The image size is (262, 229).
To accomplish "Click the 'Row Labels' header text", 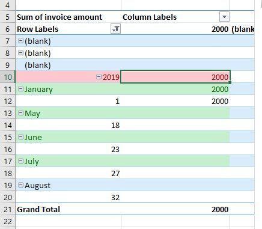I will coord(37,29).
